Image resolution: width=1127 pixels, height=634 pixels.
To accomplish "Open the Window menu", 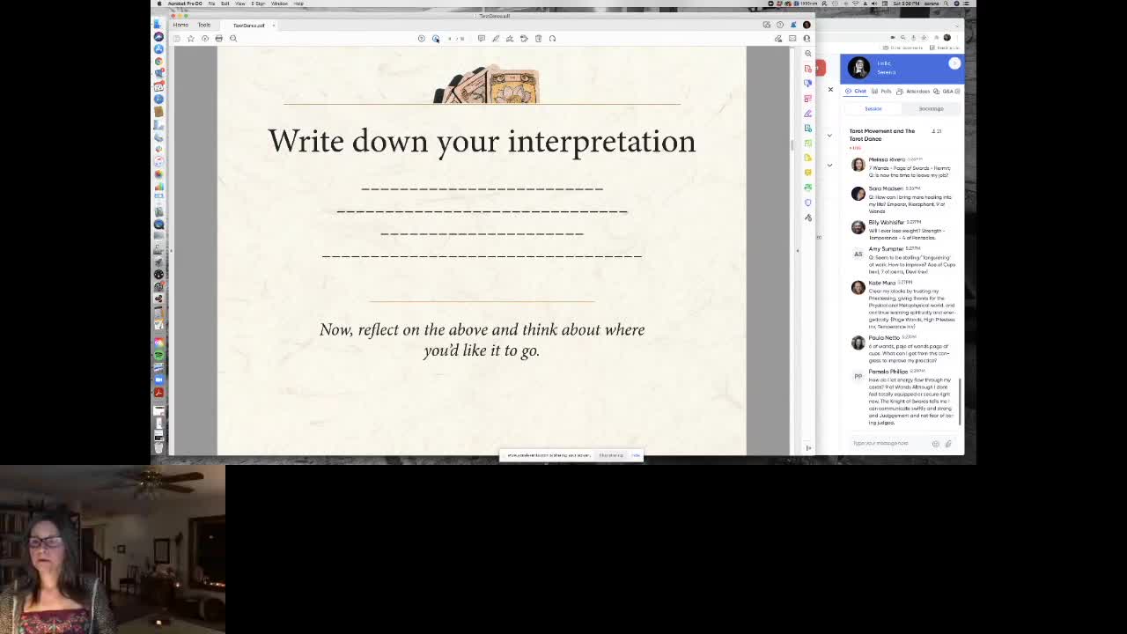I will 279,4.
